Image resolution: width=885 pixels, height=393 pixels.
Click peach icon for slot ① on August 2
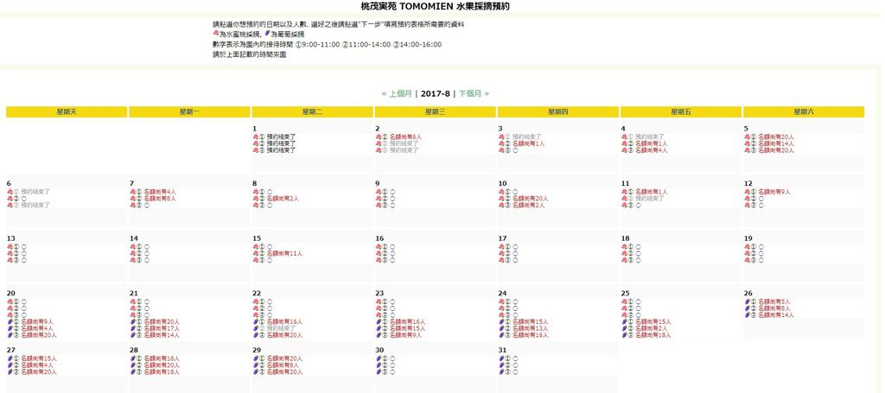378,137
